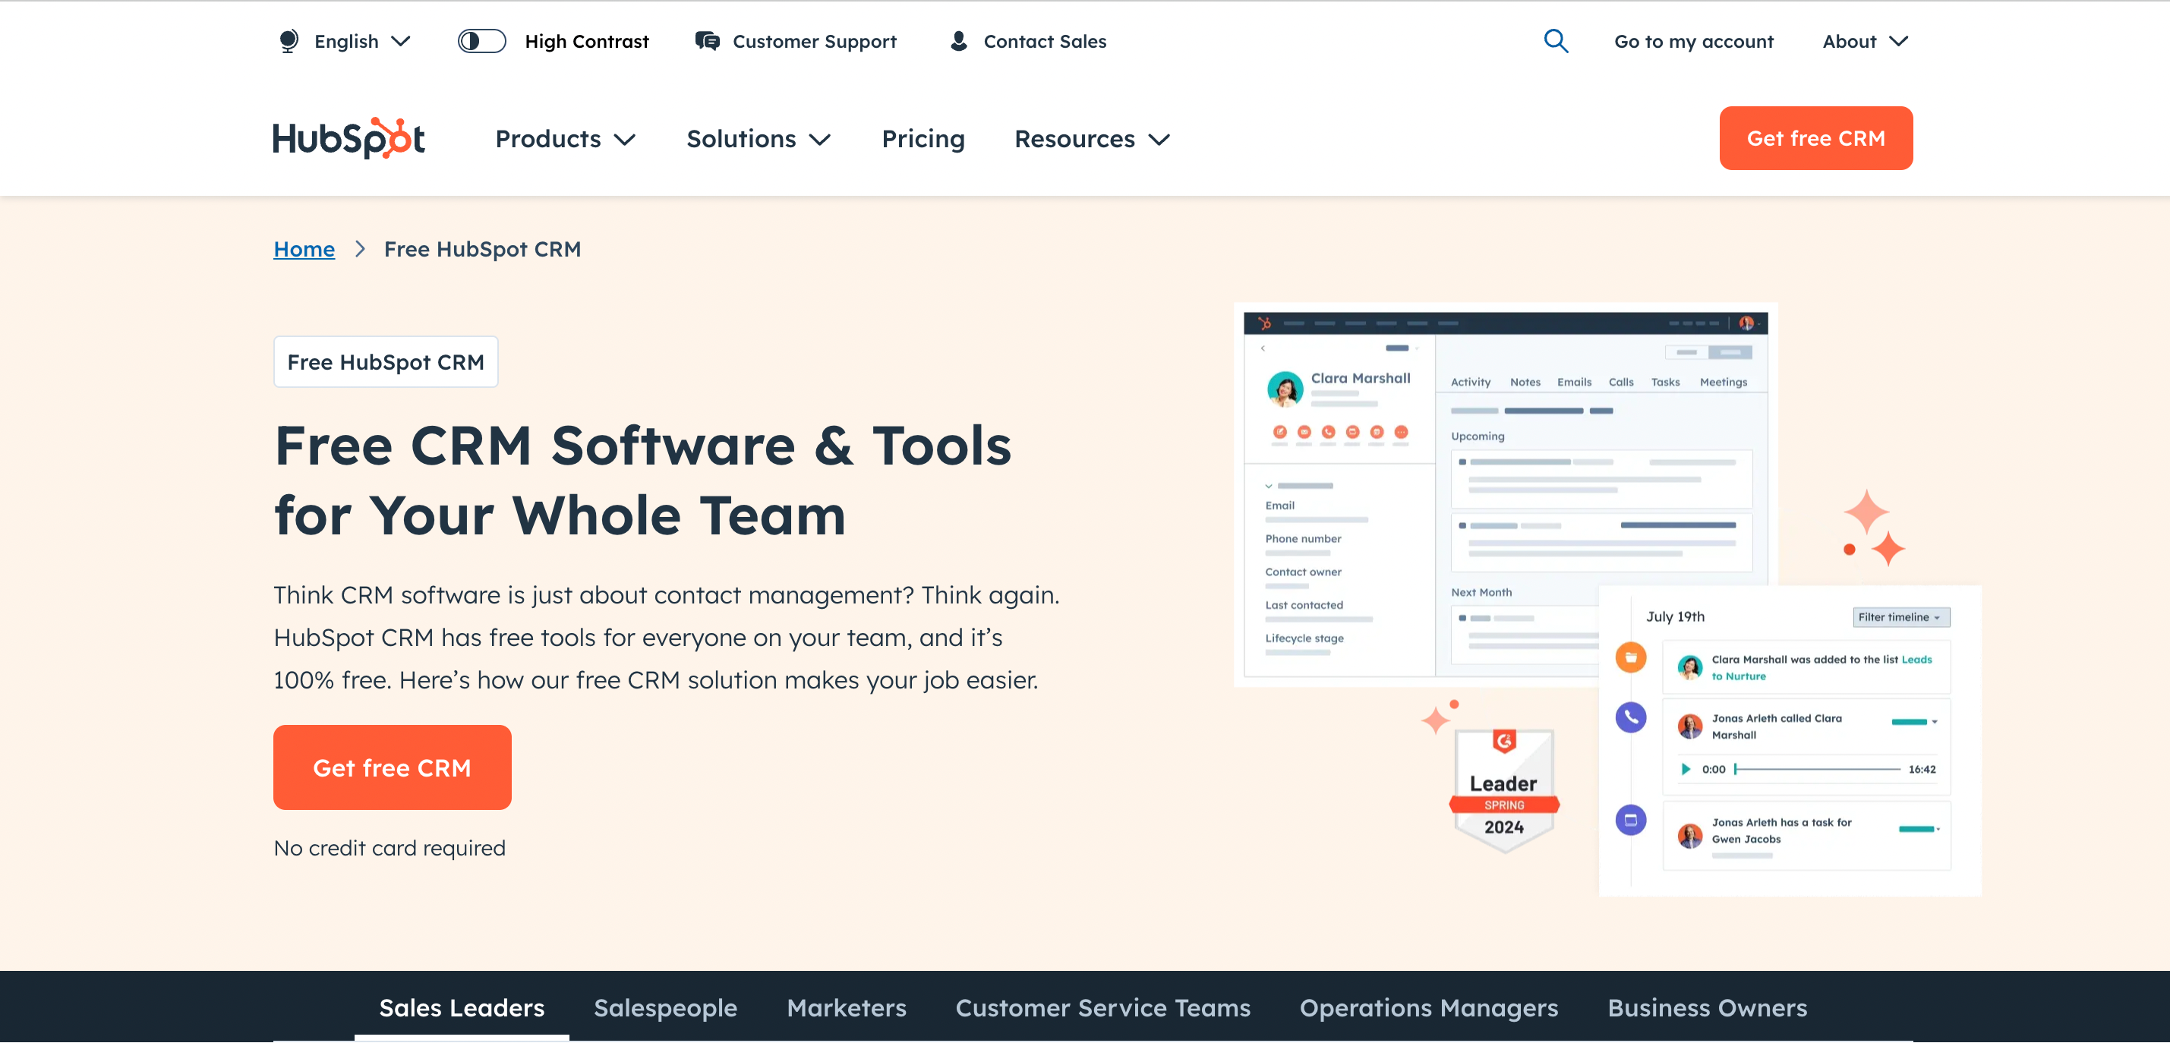
Task: Expand the About dropdown
Action: pyautogui.click(x=1865, y=40)
